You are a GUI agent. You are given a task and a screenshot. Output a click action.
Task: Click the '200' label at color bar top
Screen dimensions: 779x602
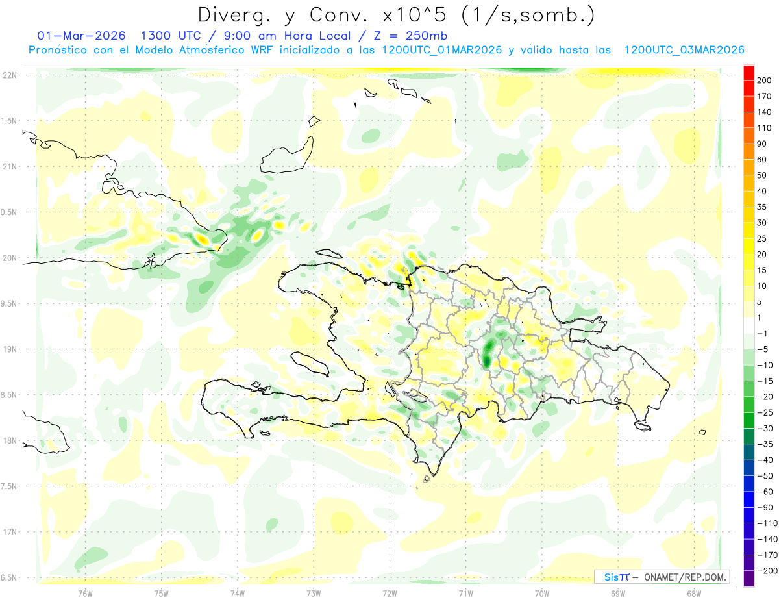coord(765,81)
